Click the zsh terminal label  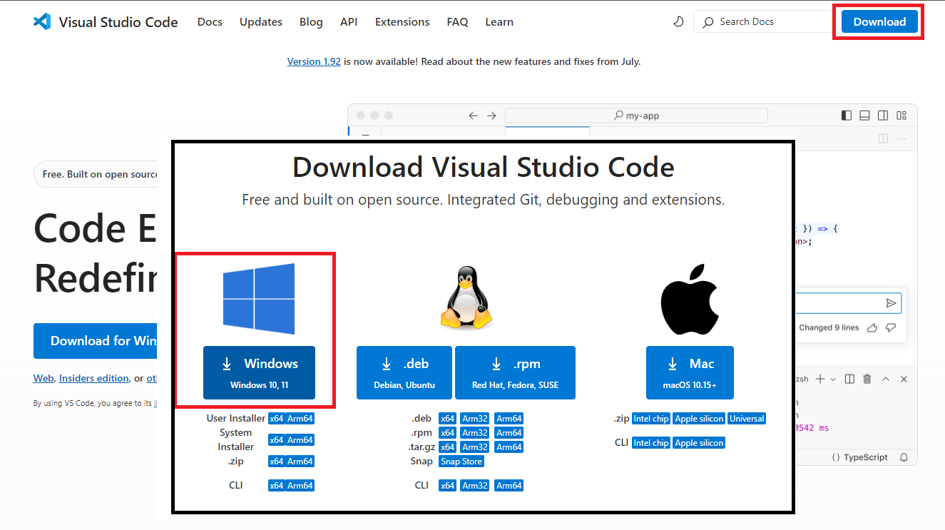click(x=802, y=379)
